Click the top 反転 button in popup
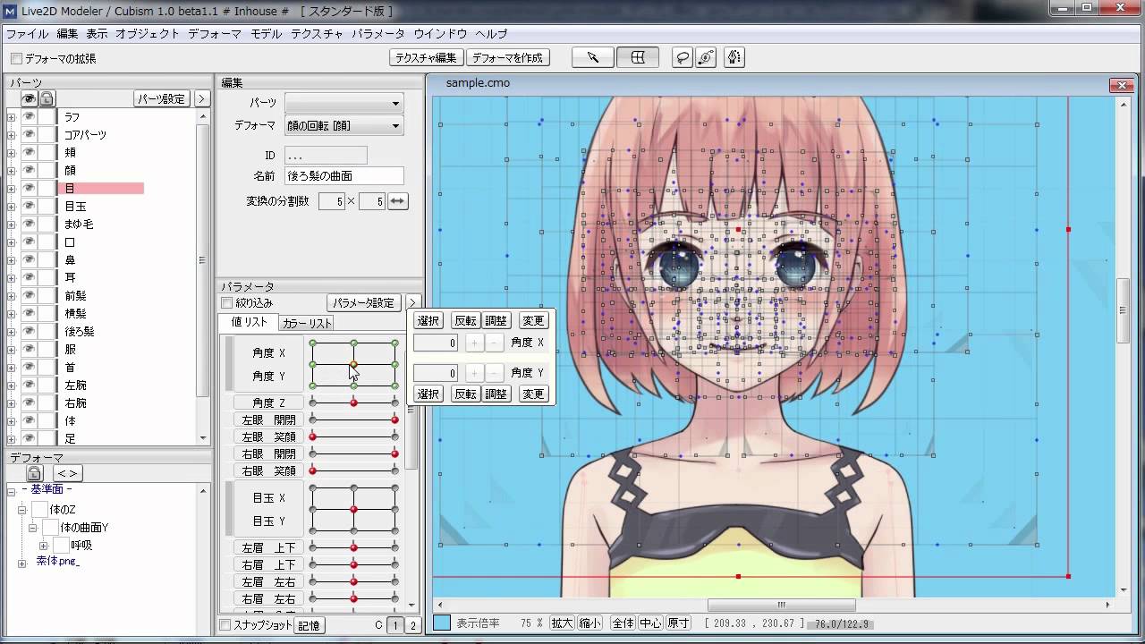The width and height of the screenshot is (1145, 644). coord(465,321)
